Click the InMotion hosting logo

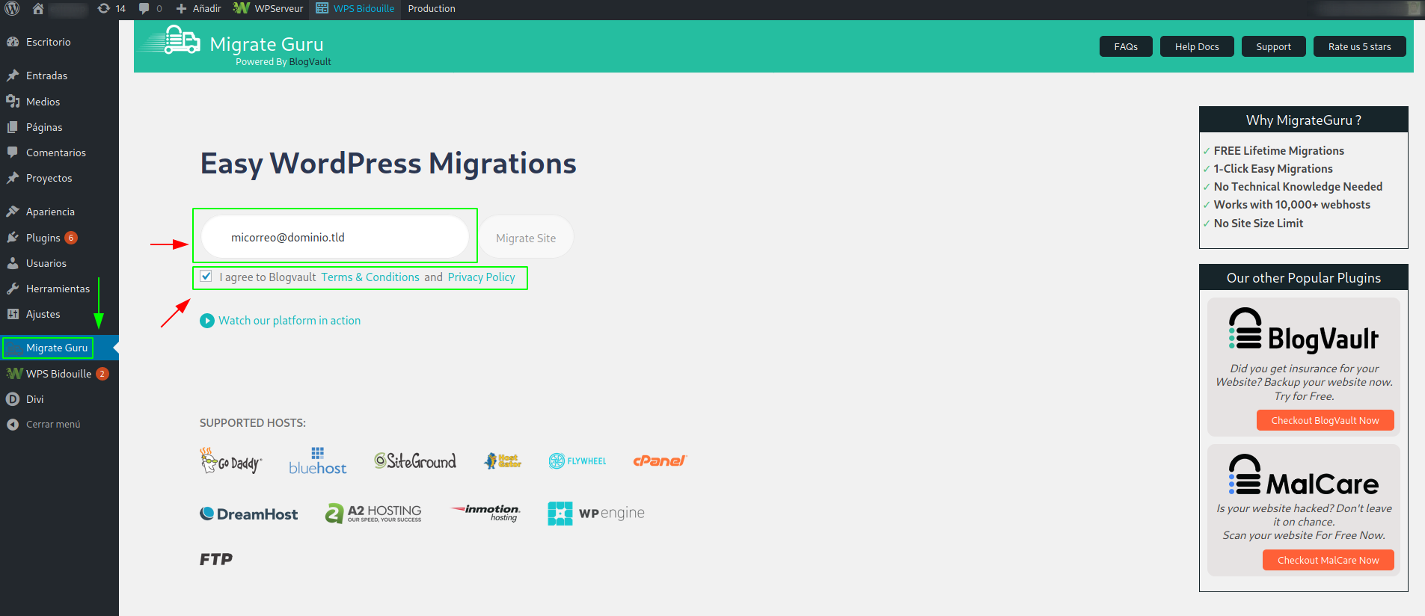(485, 512)
